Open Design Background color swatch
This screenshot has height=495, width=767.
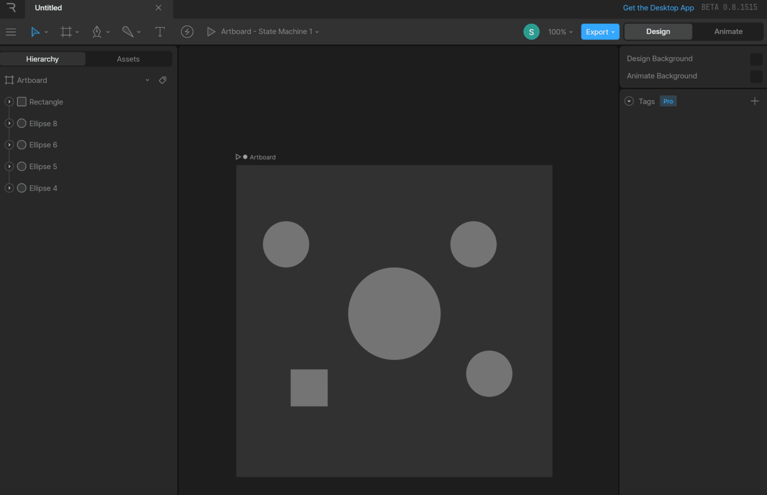tap(756, 59)
